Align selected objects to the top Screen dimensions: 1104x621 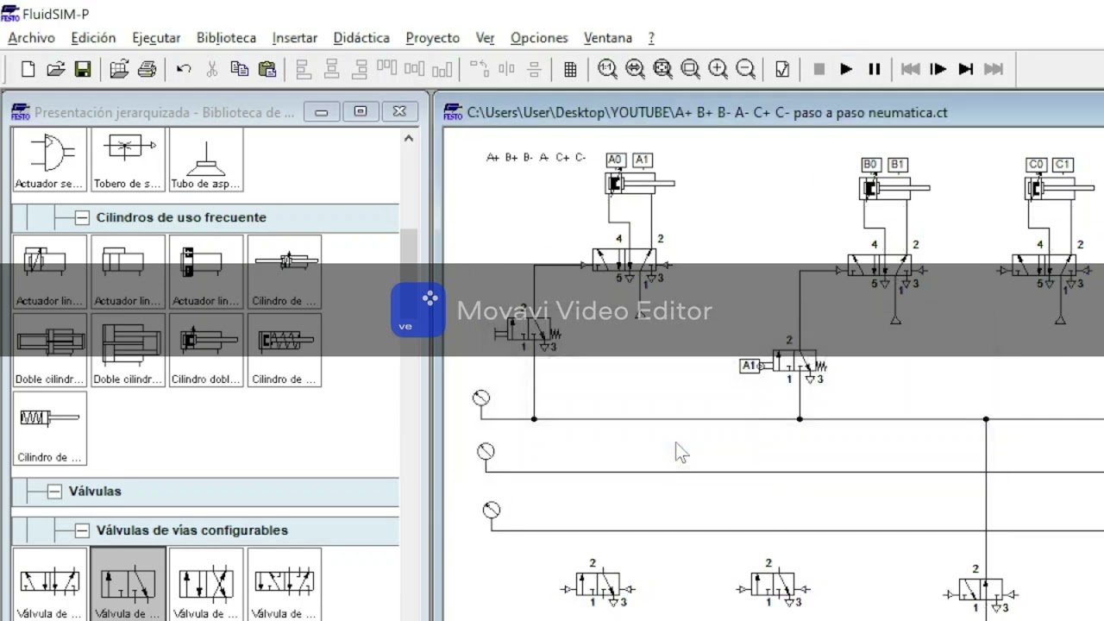point(387,69)
